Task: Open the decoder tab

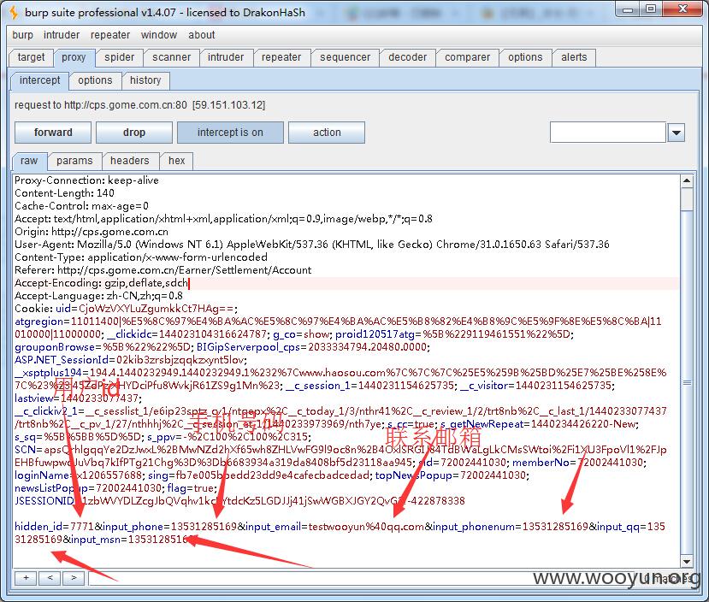Action: coord(407,57)
